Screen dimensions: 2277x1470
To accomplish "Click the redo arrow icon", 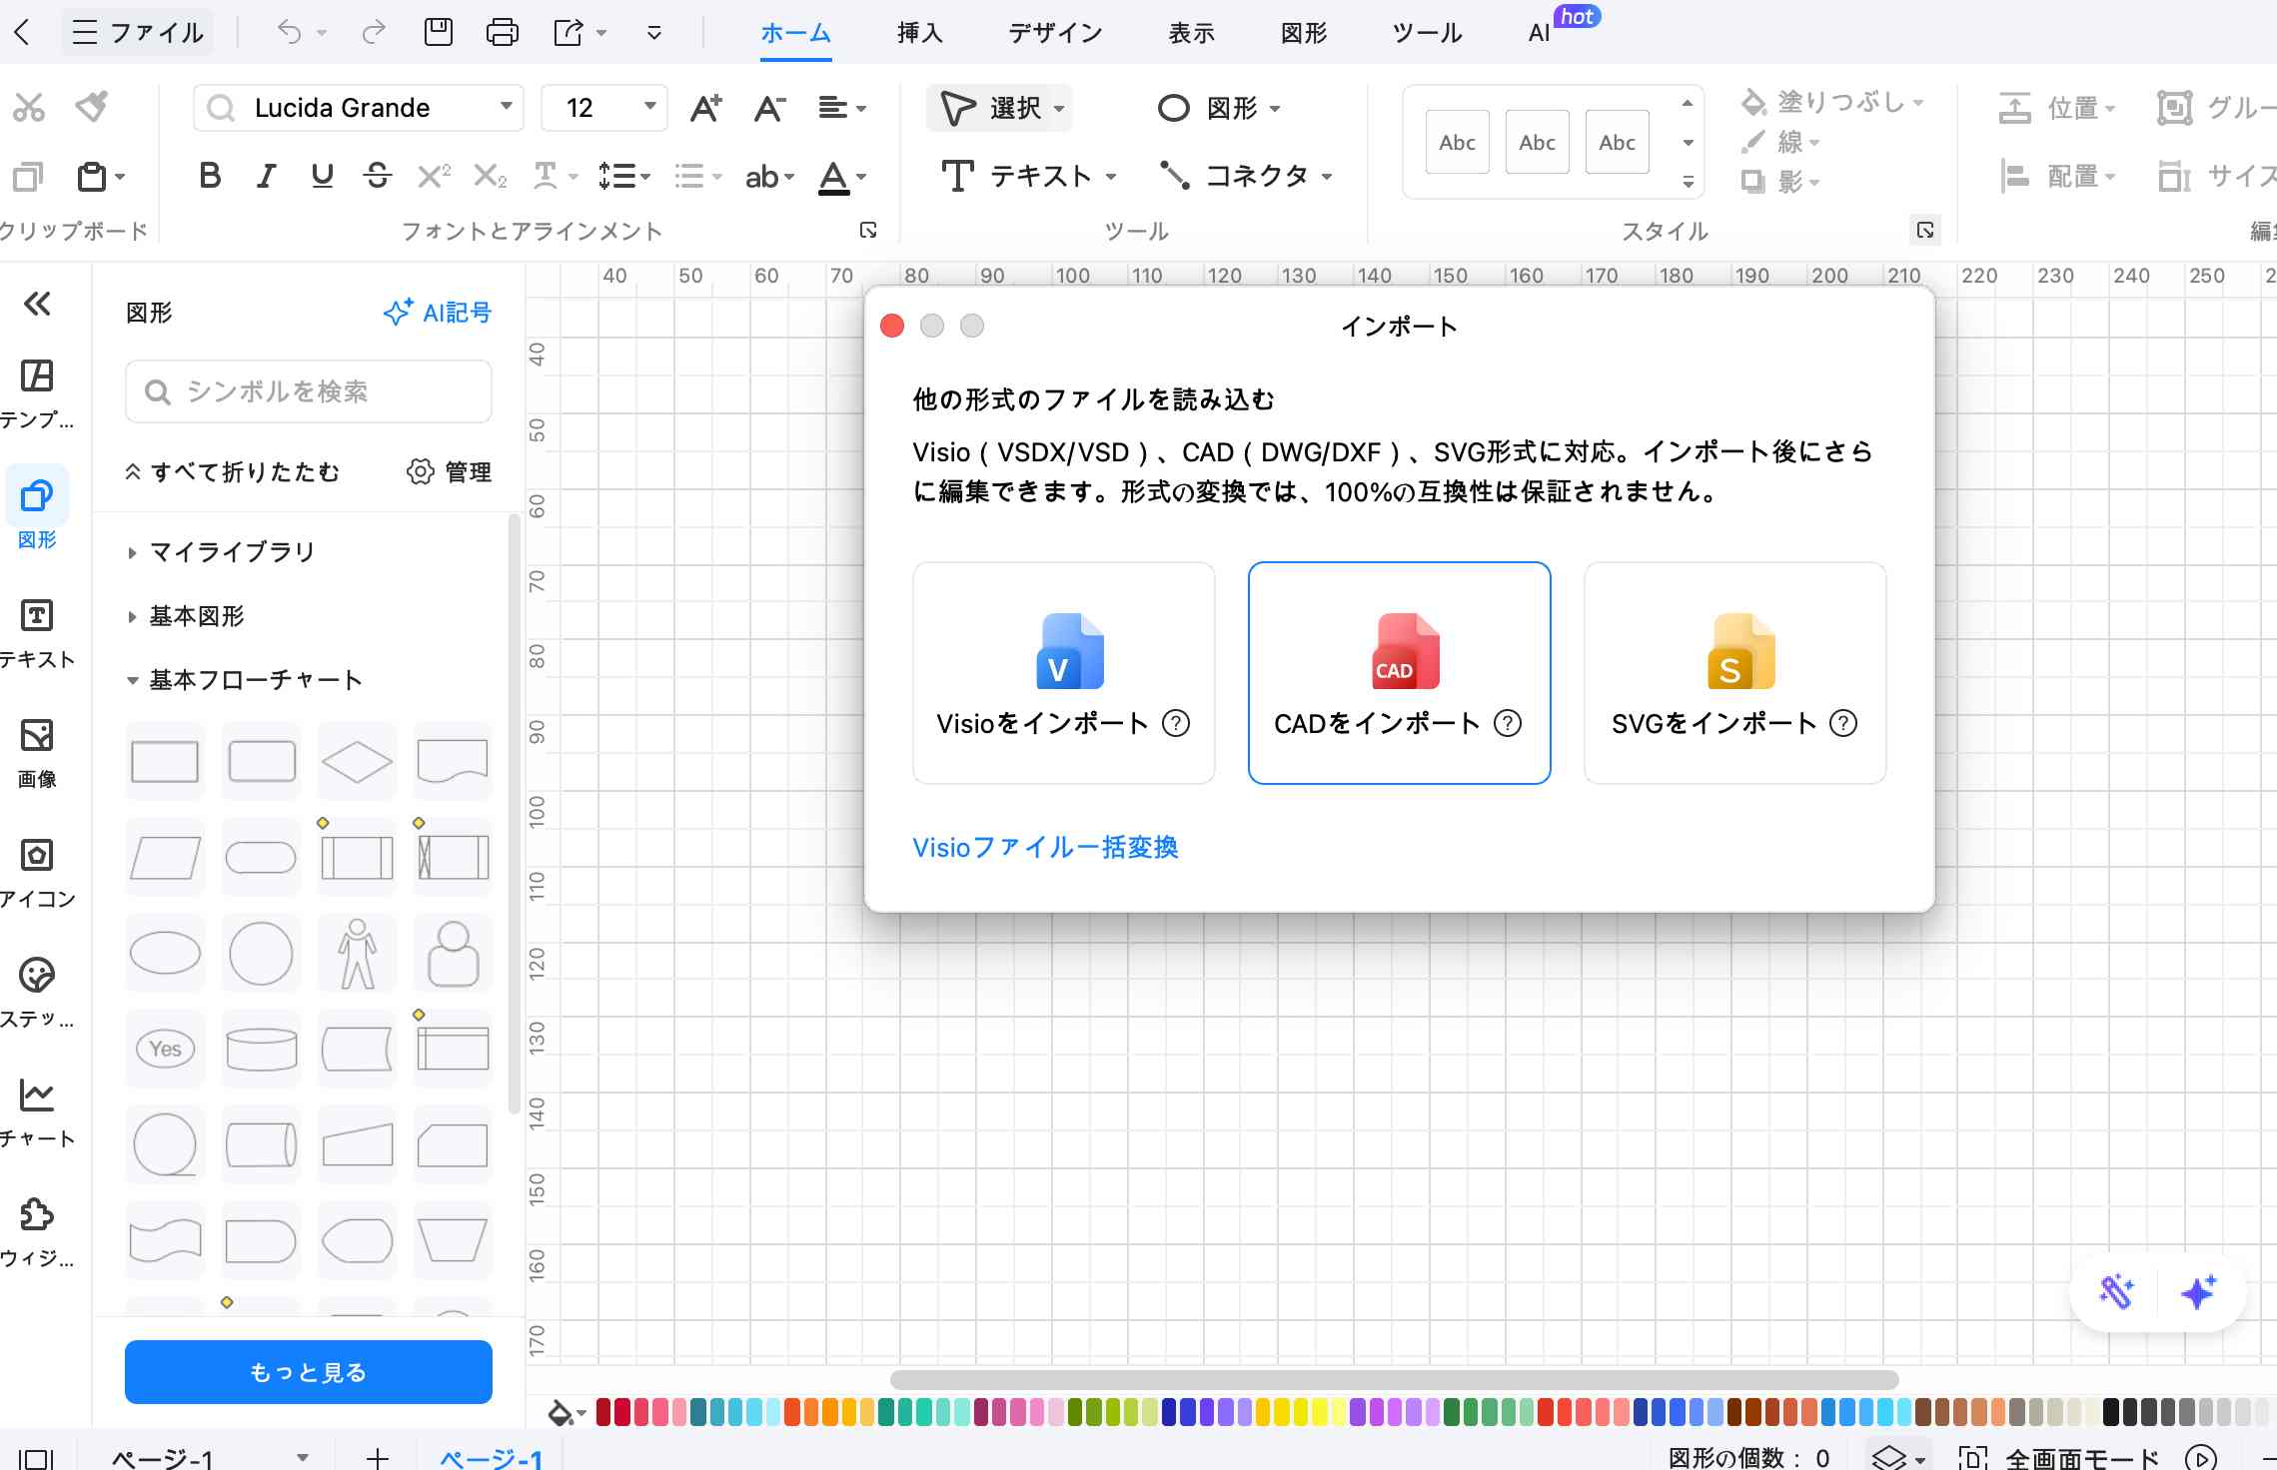I will 374,33.
